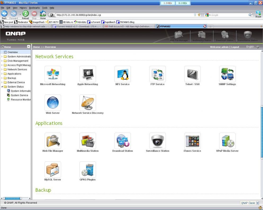The height and width of the screenshot is (210, 263).
Task: Open Network Service Discovery
Action: 88,103
